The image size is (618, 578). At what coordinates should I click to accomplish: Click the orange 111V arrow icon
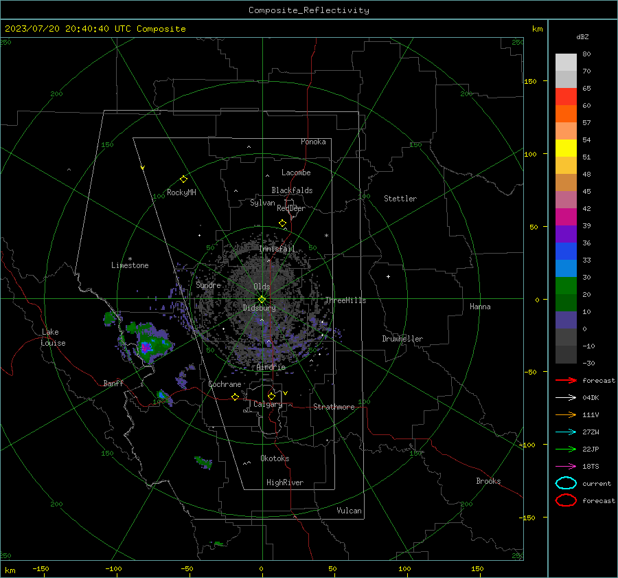coord(566,414)
